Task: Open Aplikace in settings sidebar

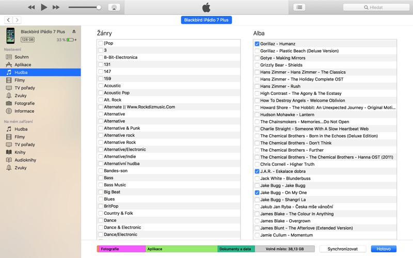Action: [x=23, y=64]
